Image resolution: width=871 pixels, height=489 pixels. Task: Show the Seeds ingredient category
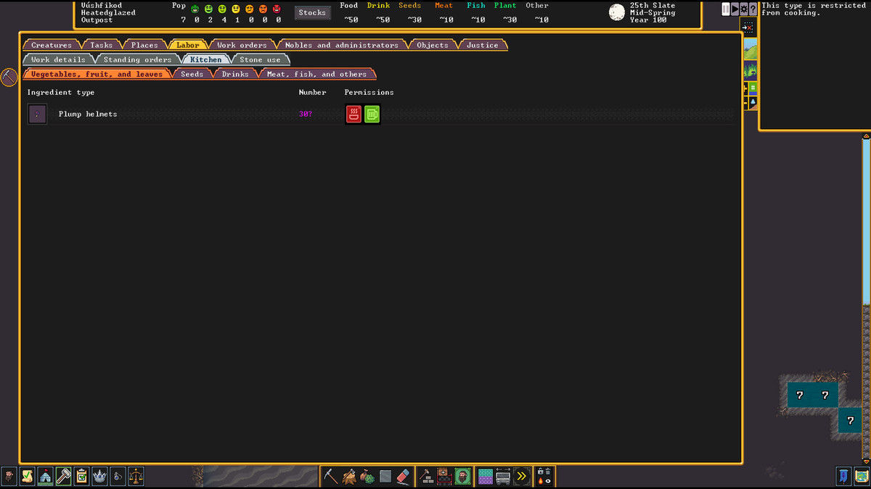tap(192, 74)
